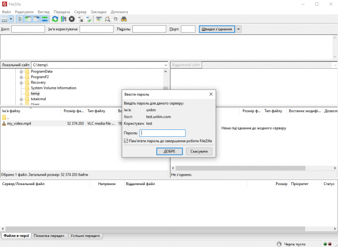Click the process queue toolbar icon
338x247 pixels.
tap(63, 19)
